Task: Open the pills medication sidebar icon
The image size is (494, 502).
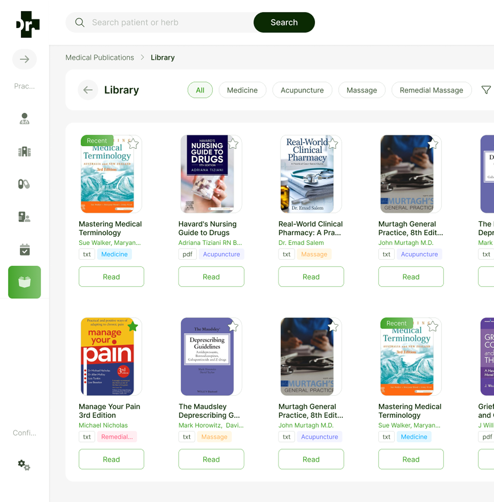Action: [x=24, y=184]
